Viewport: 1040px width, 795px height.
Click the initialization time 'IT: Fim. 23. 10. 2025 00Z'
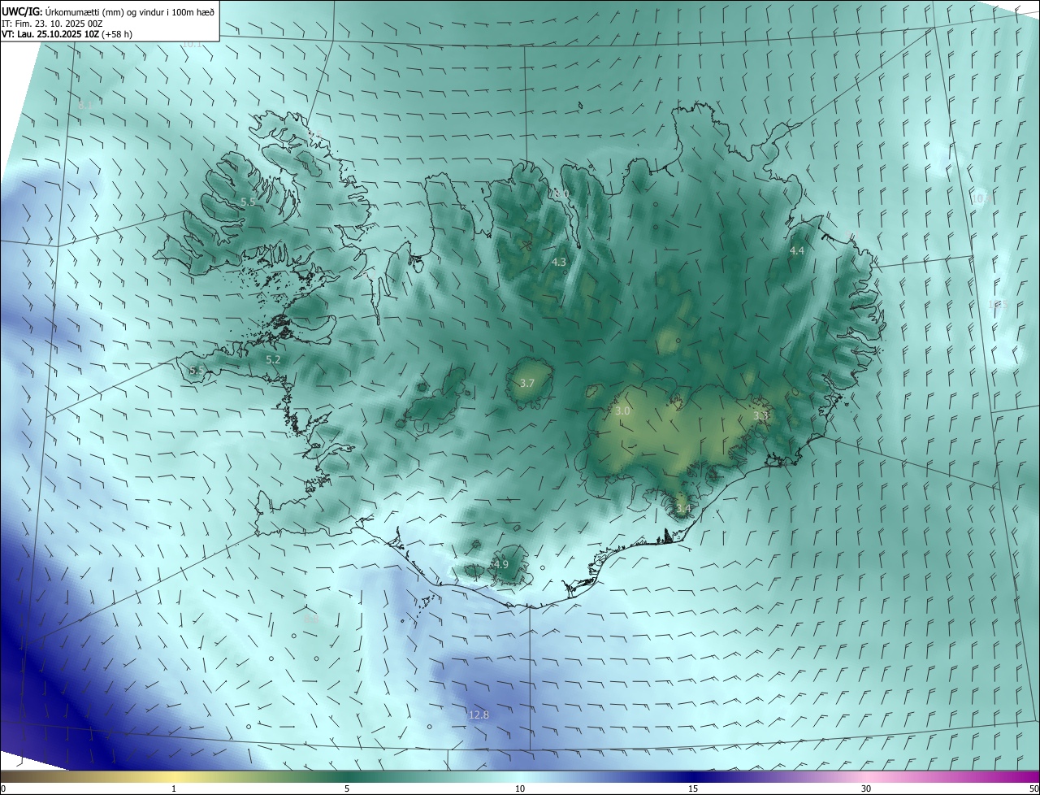(51, 24)
